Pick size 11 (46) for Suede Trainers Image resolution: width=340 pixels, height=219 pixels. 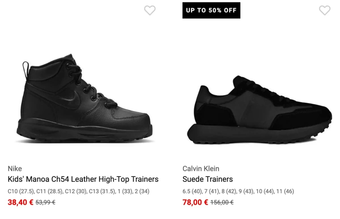(285, 192)
